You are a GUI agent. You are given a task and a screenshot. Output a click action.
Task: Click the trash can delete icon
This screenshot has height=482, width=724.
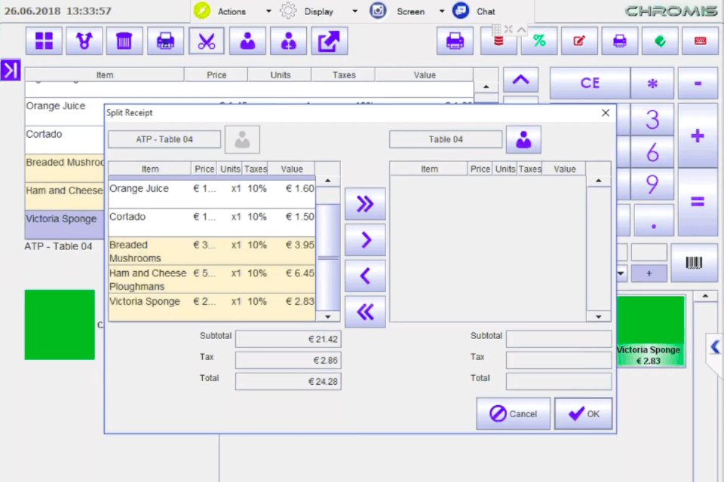coord(124,41)
